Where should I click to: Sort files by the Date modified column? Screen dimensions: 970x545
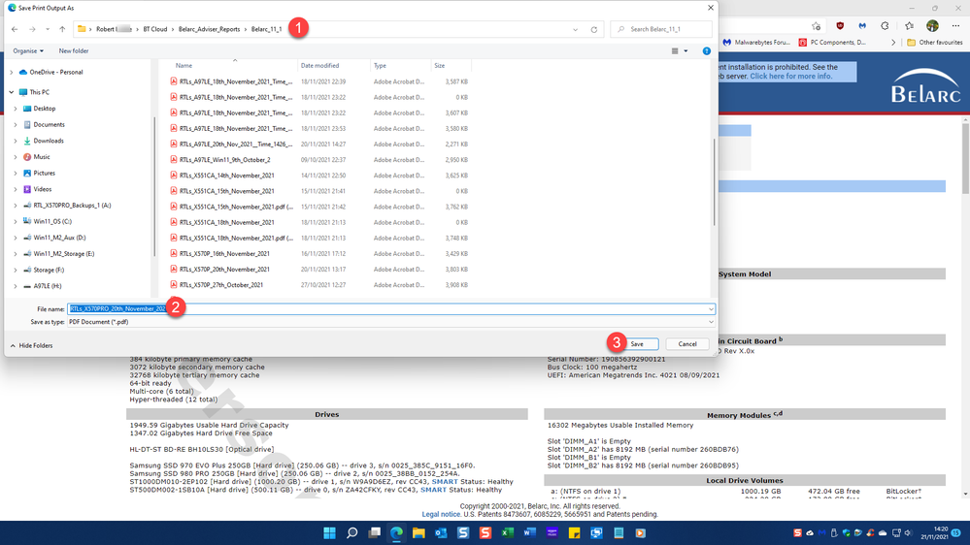point(319,66)
